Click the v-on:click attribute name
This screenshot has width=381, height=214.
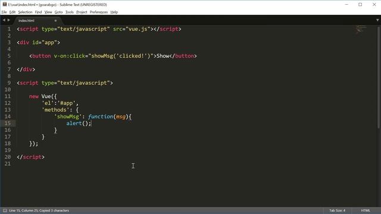pyautogui.click(x=70, y=56)
